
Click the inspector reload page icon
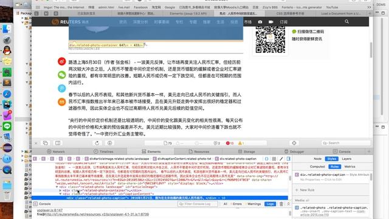[97, 143]
